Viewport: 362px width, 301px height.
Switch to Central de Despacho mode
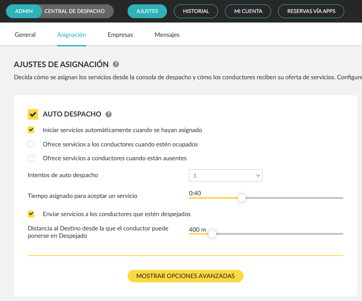pyautogui.click(x=74, y=11)
